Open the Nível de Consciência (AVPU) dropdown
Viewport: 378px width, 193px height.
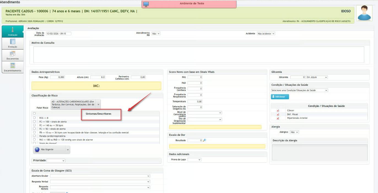click(204, 113)
